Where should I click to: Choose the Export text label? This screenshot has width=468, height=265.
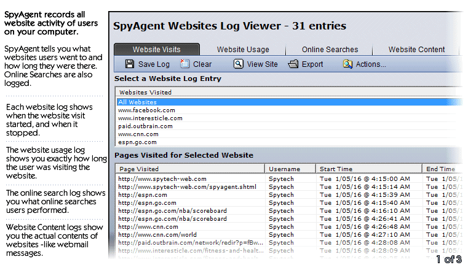[312, 64]
